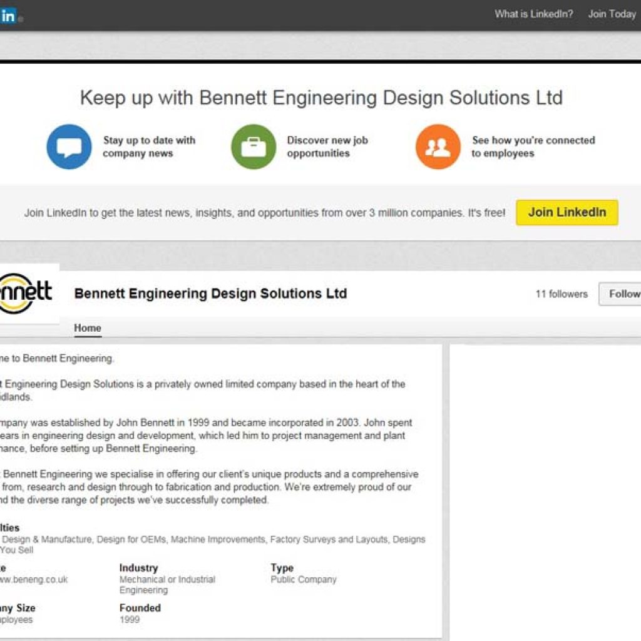Click the Join Today link

[x=612, y=13]
